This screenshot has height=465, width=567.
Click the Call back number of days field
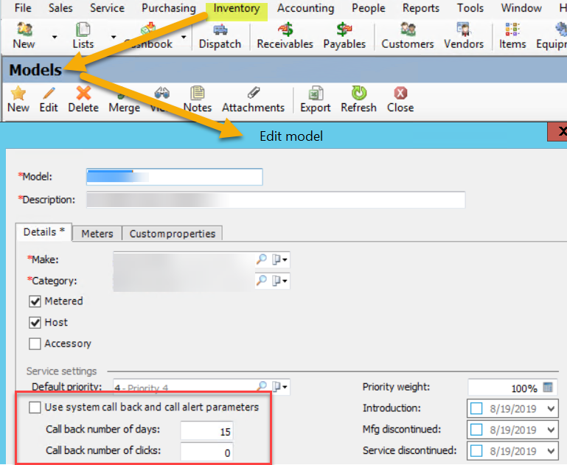(x=207, y=430)
